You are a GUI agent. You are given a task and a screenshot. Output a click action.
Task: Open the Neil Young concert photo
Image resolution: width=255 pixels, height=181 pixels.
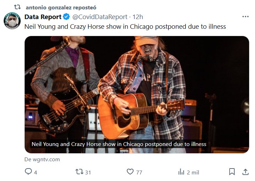pyautogui.click(x=137, y=87)
